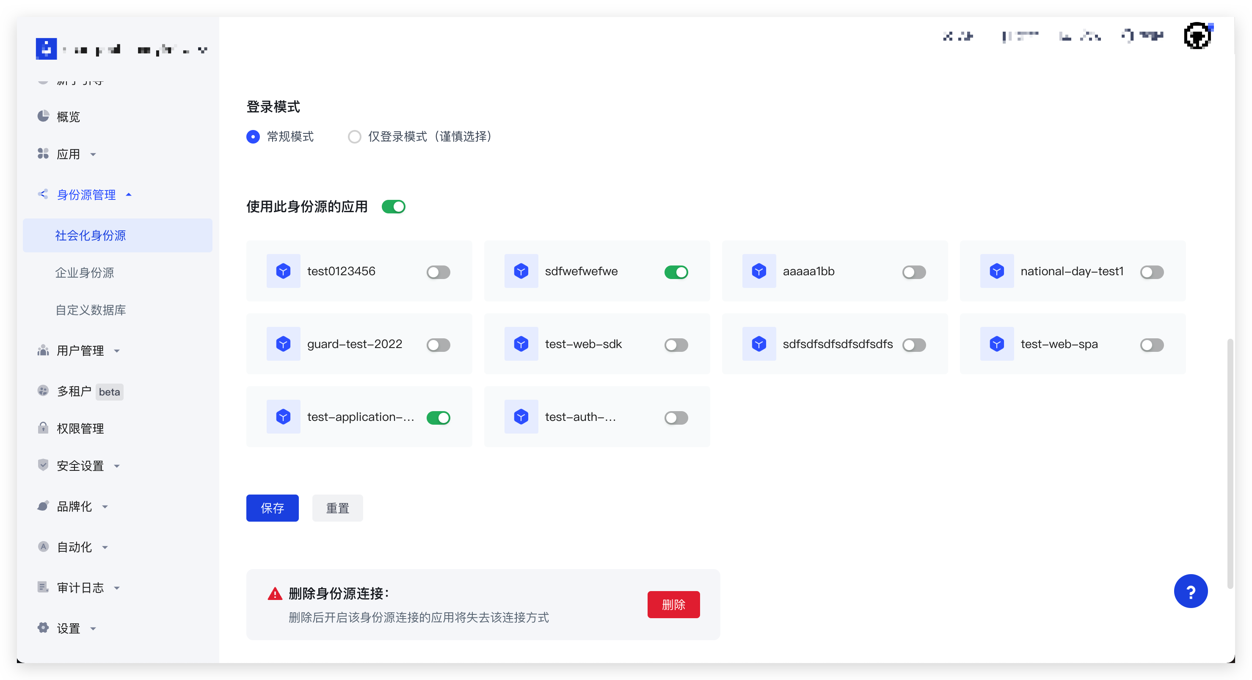This screenshot has width=1252, height=680.
Task: Select the 仅登录模式 radio option
Action: (x=354, y=137)
